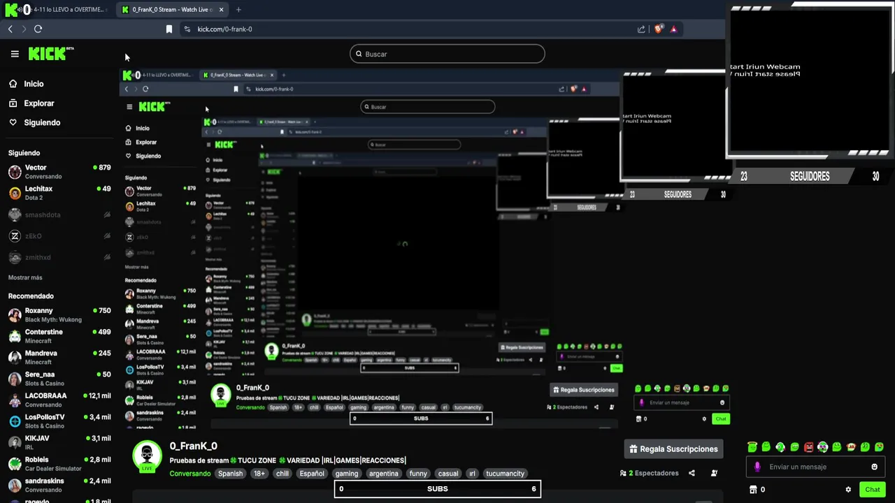
Task: Click the SUBS 0–6 goal bar at bottom
Action: click(x=437, y=488)
